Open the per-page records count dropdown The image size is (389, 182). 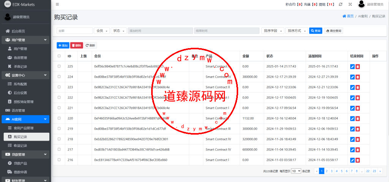[296, 171]
